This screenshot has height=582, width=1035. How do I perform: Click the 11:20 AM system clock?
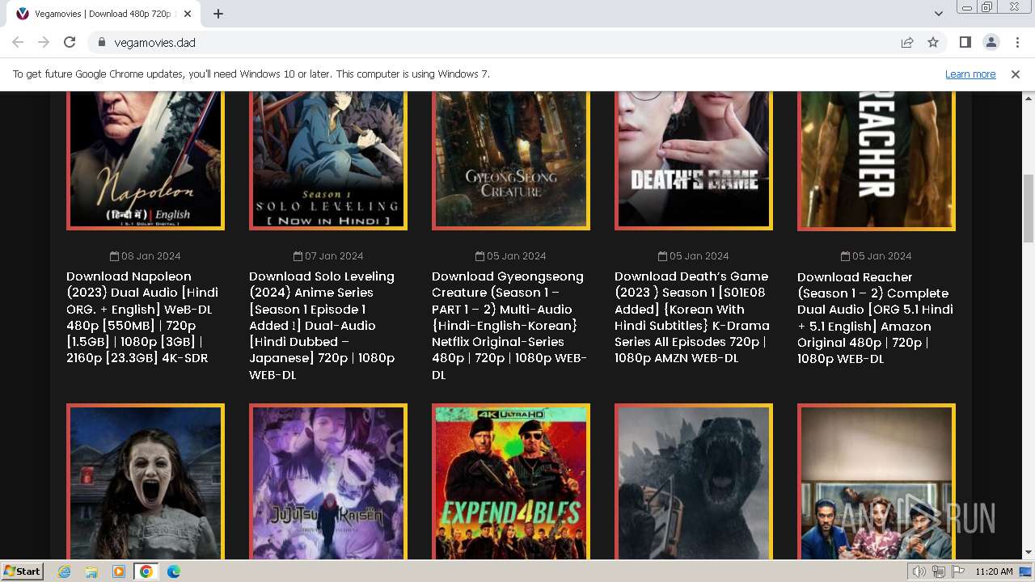994,571
